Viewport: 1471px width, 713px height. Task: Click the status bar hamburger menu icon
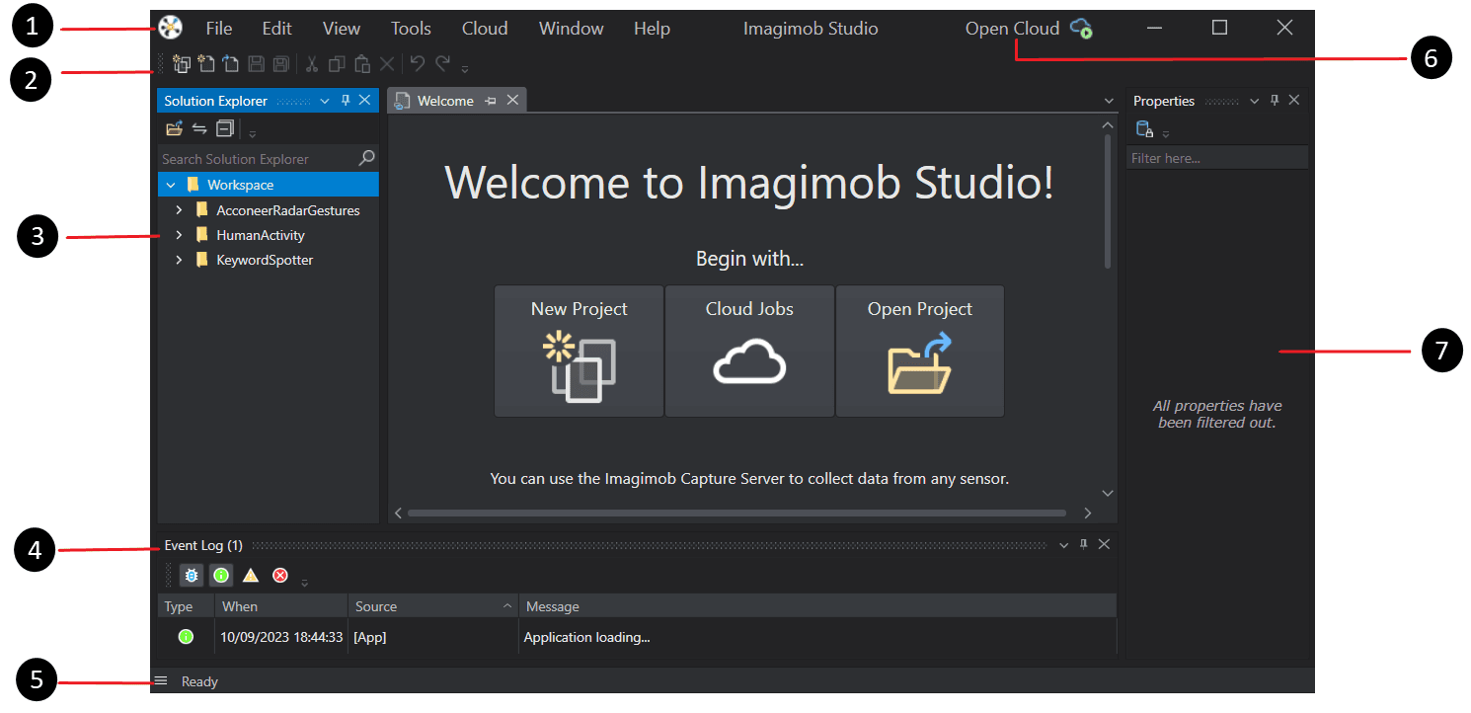[x=161, y=681]
